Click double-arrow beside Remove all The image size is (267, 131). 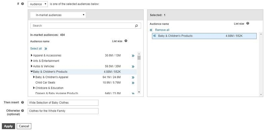(151, 30)
